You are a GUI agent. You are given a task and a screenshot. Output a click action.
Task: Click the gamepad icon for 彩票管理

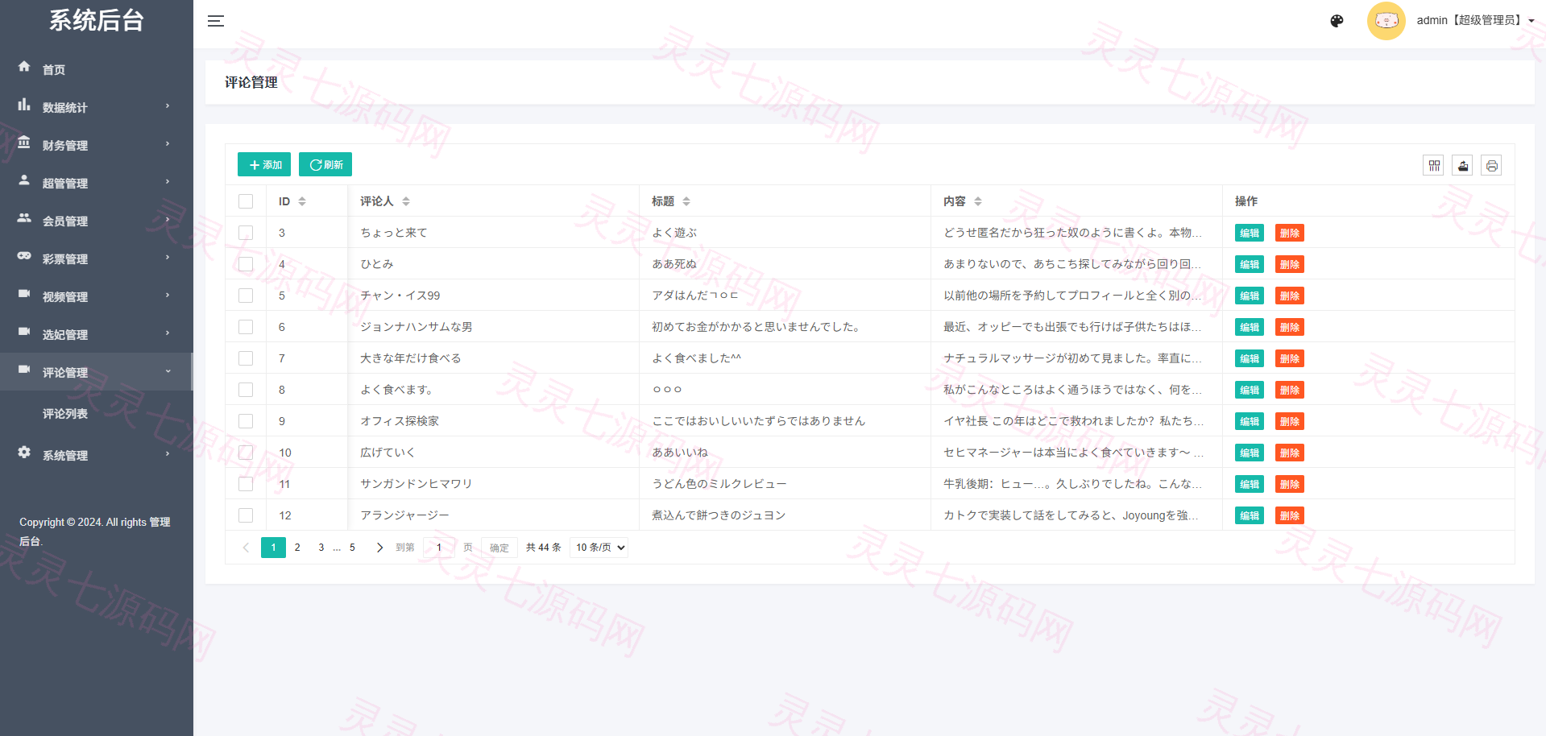[x=24, y=256]
